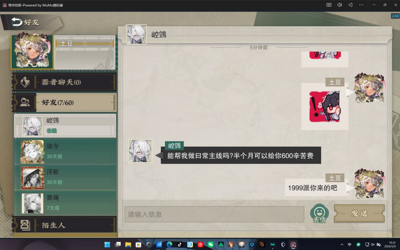Open the MuMu three-dots more menu
Image resolution: width=400 pixels, height=250 pixels.
361,5
